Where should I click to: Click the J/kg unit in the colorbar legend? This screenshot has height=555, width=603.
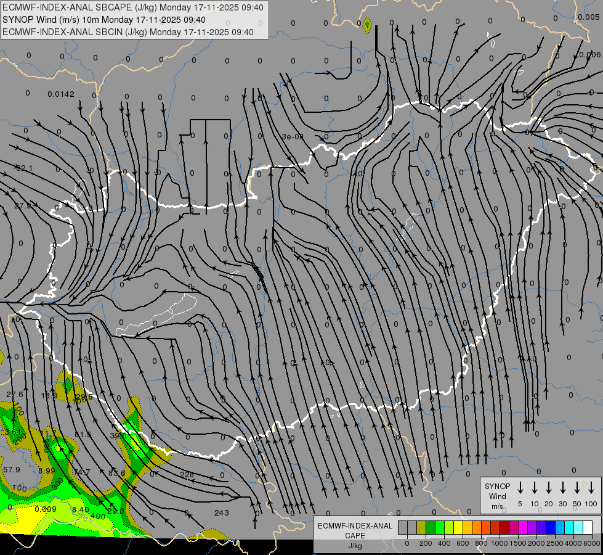point(355,546)
